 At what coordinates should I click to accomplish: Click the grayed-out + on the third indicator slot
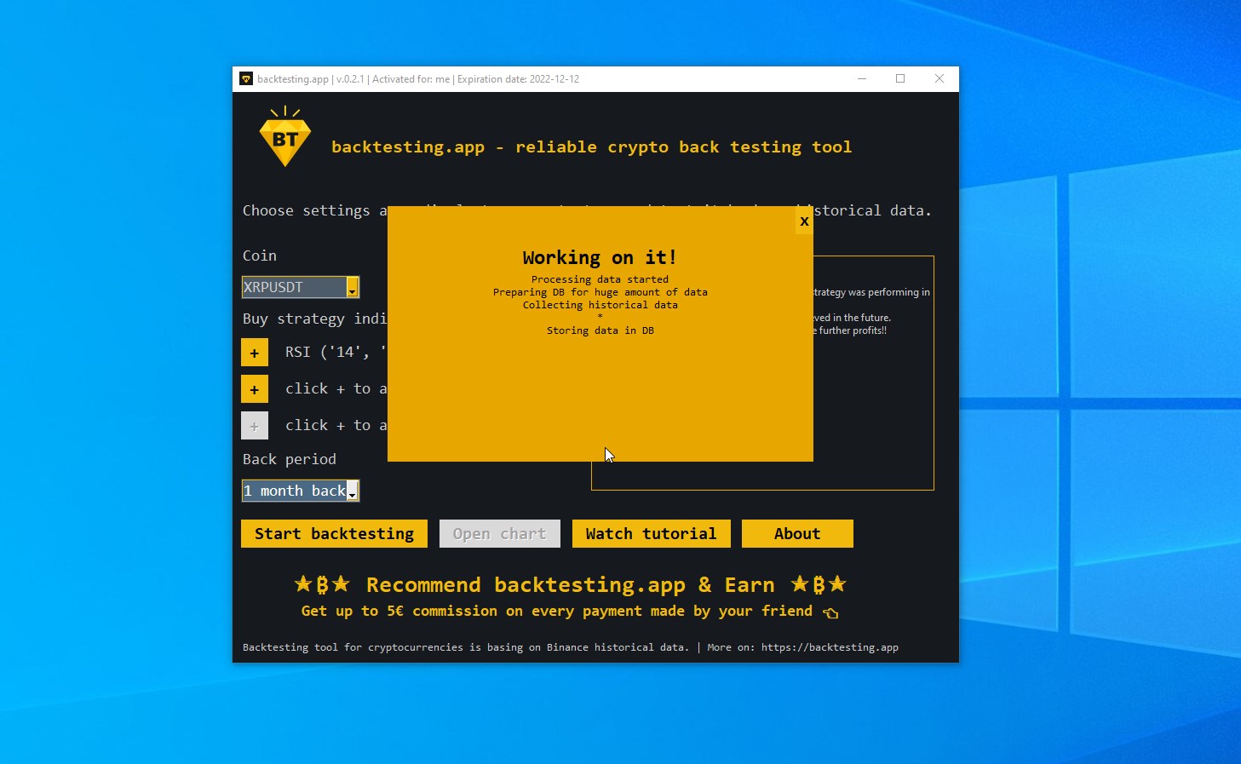point(255,425)
